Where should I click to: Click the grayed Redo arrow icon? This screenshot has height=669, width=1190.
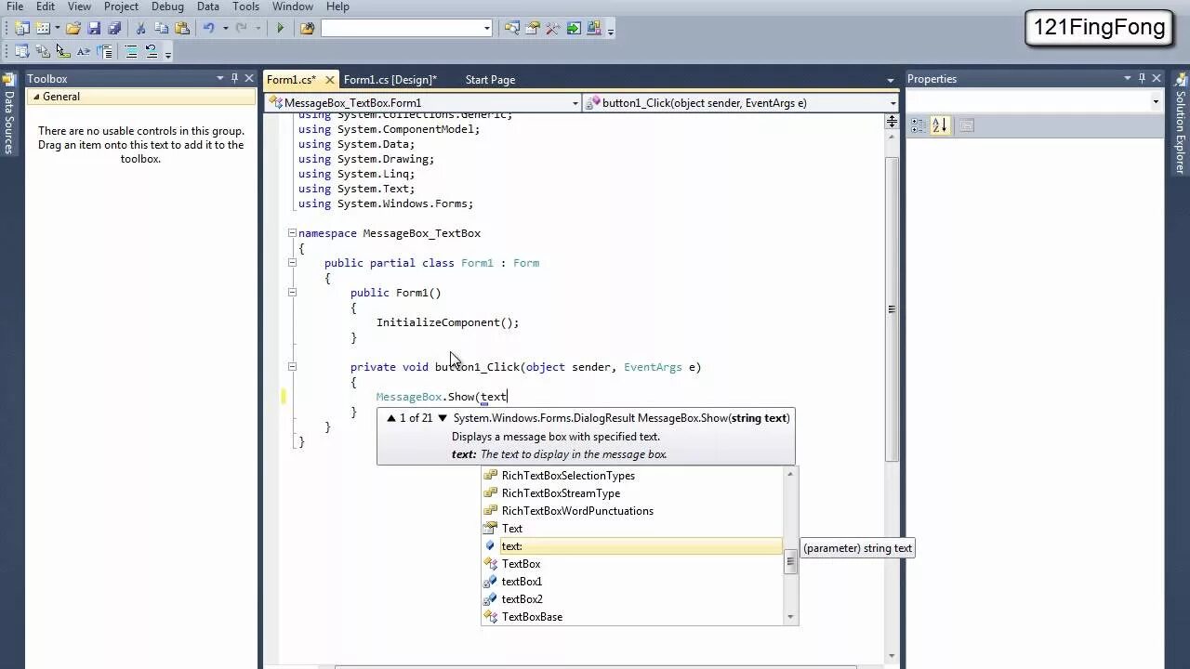[243, 29]
